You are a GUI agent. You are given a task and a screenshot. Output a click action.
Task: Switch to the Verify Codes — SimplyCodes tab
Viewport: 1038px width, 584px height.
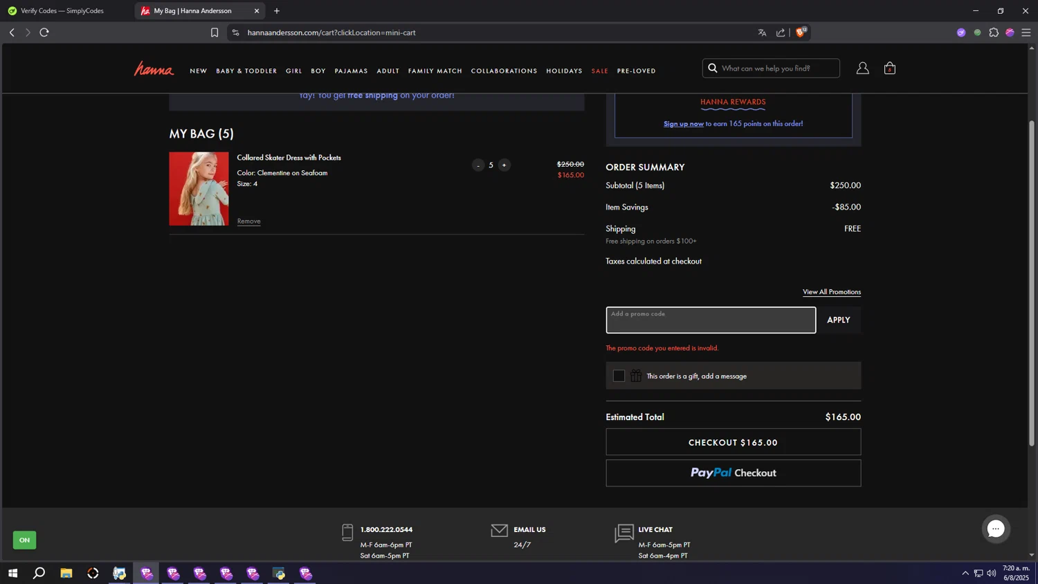pos(62,11)
